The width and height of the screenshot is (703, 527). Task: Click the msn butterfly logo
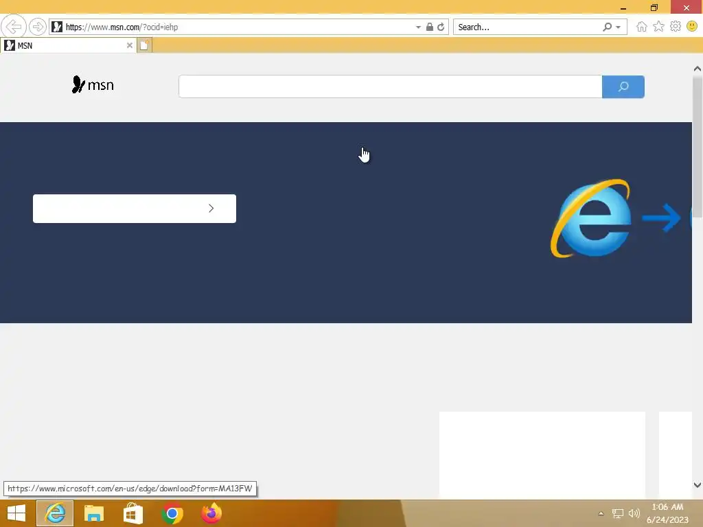pos(93,84)
